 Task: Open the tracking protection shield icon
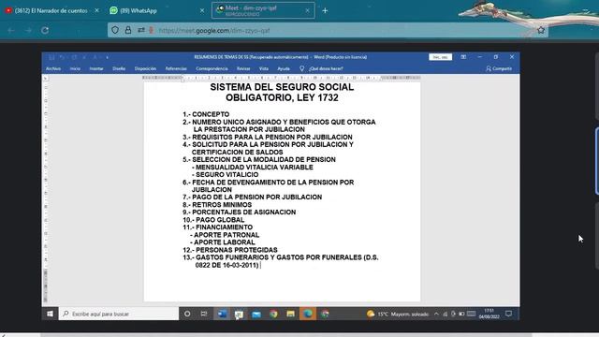pyautogui.click(x=115, y=30)
